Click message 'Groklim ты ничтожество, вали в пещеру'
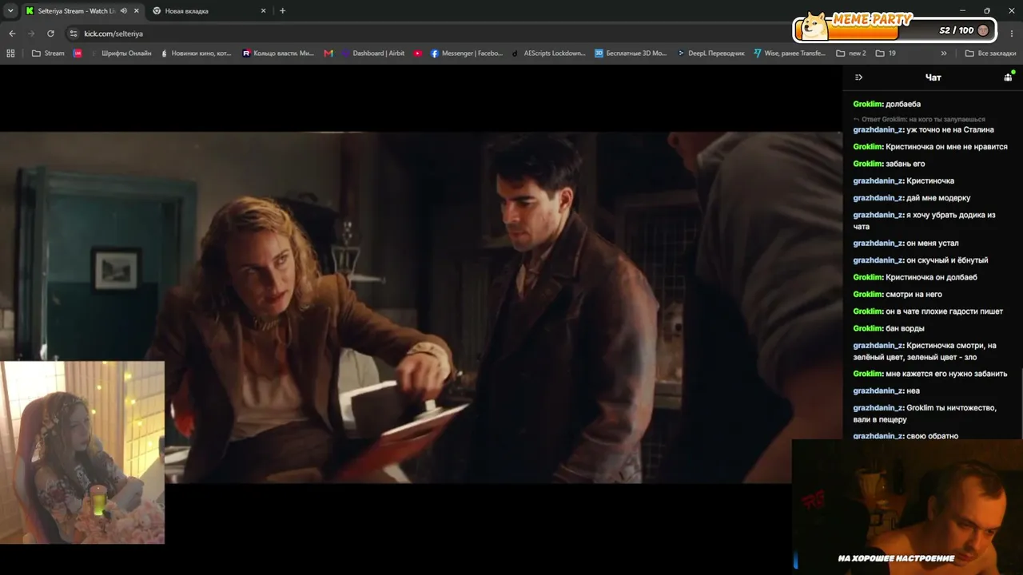Screen dimensions: 1023x575 click(925, 414)
